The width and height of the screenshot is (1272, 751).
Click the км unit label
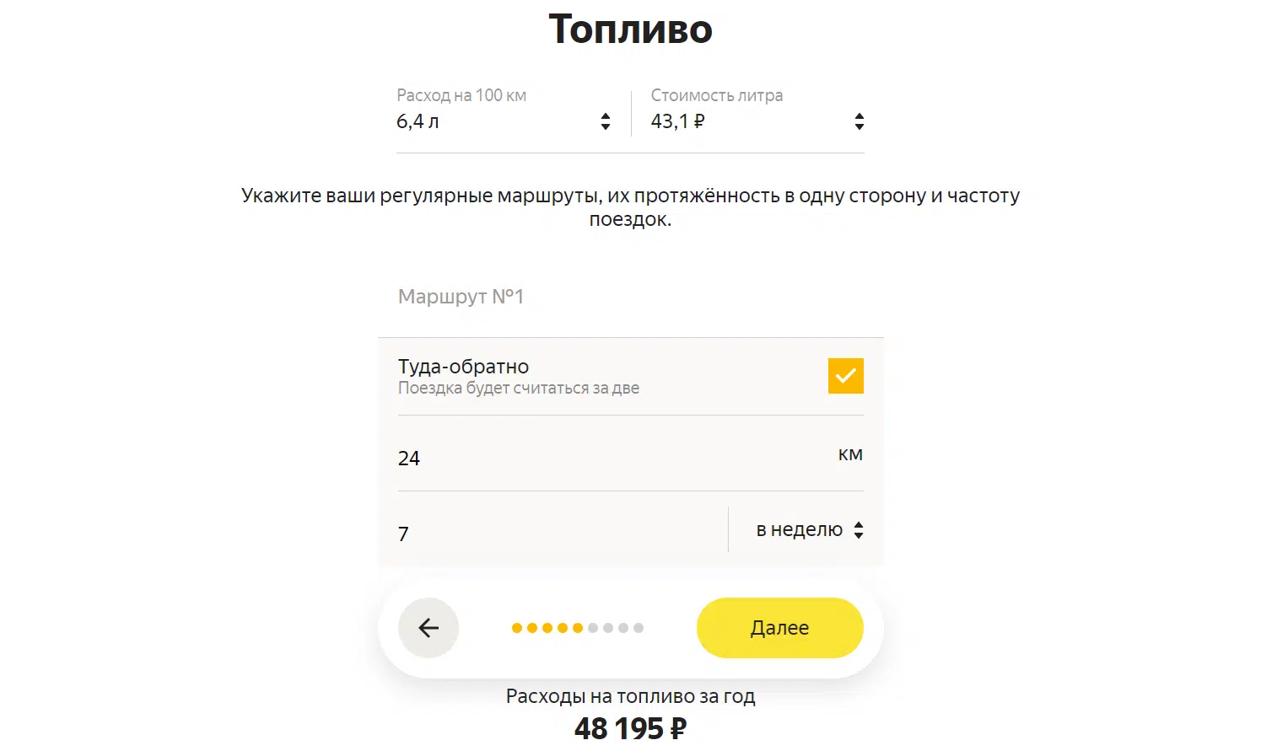pos(850,454)
